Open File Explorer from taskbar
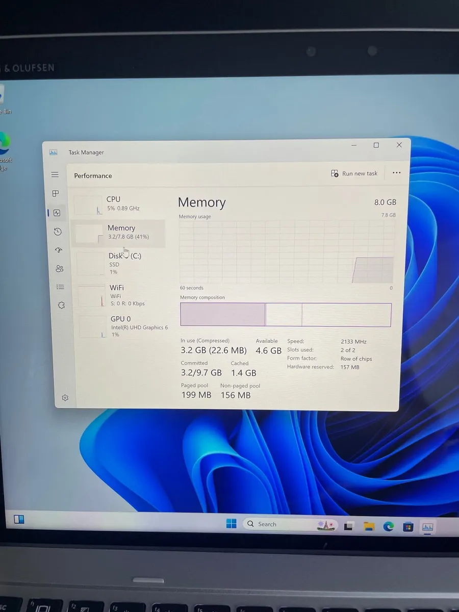 click(369, 526)
